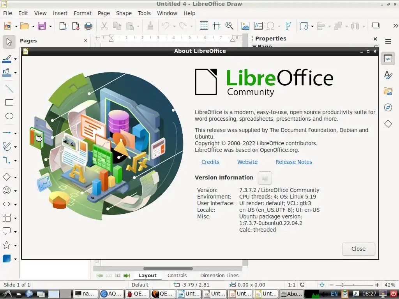Click the Save icon in toolbar
399x299 pixels.
click(42, 26)
